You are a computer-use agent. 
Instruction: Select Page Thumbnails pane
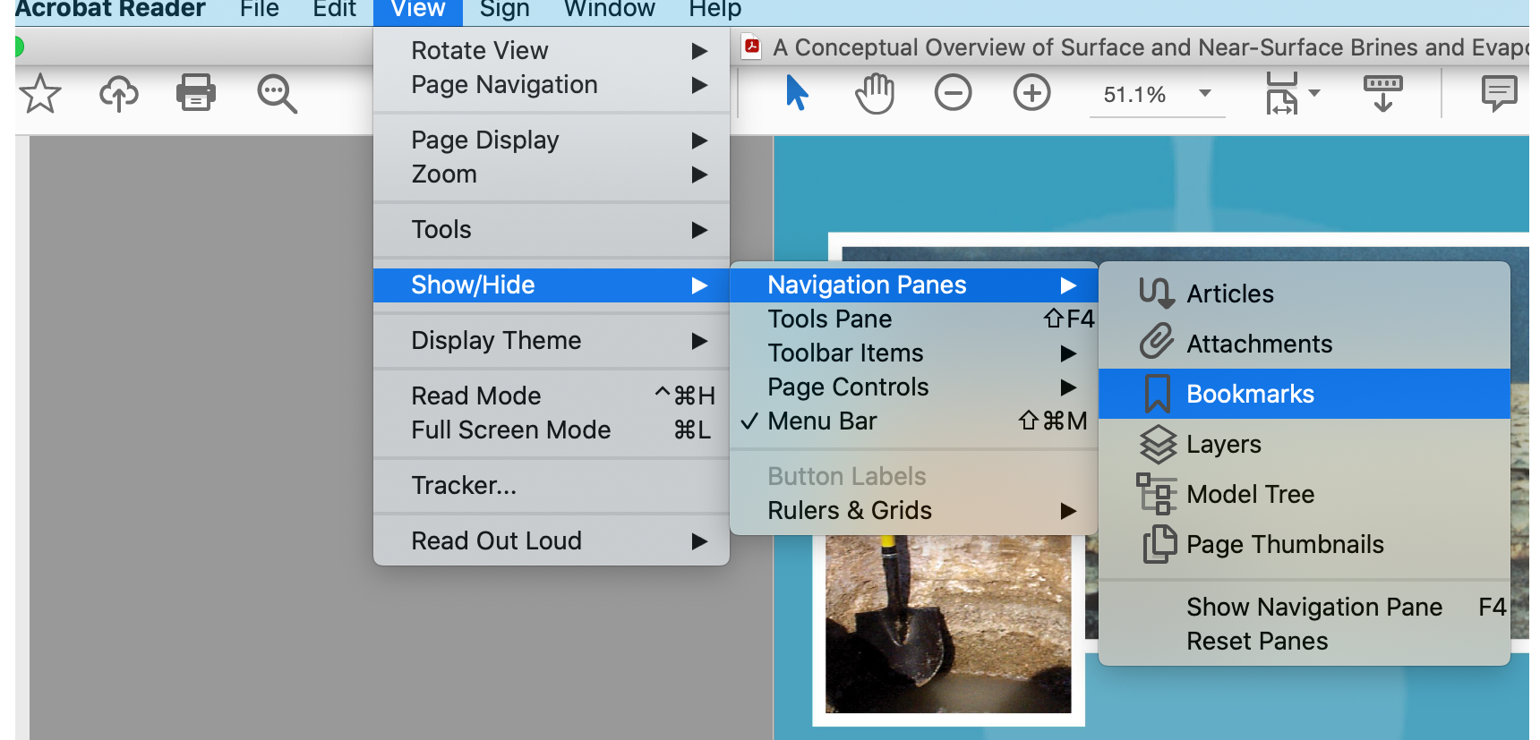tap(1284, 544)
